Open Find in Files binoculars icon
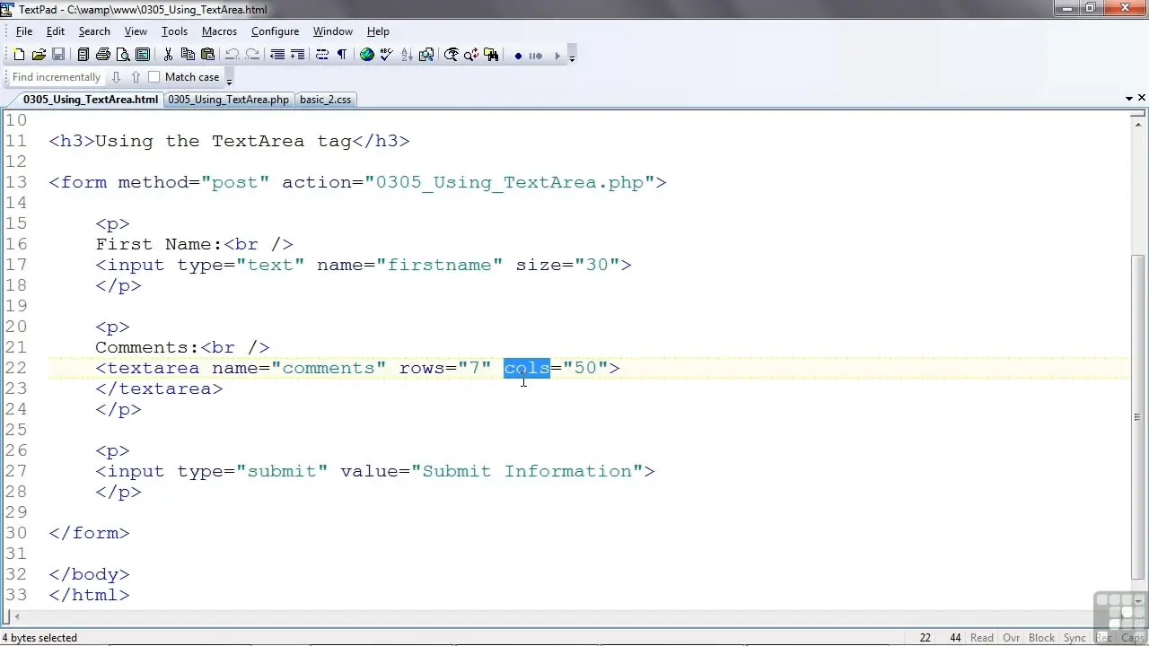Screen dimensions: 1149x646 click(491, 55)
